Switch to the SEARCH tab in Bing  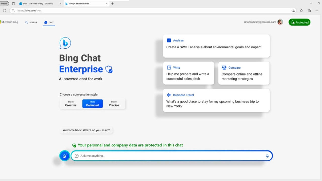coord(31,22)
